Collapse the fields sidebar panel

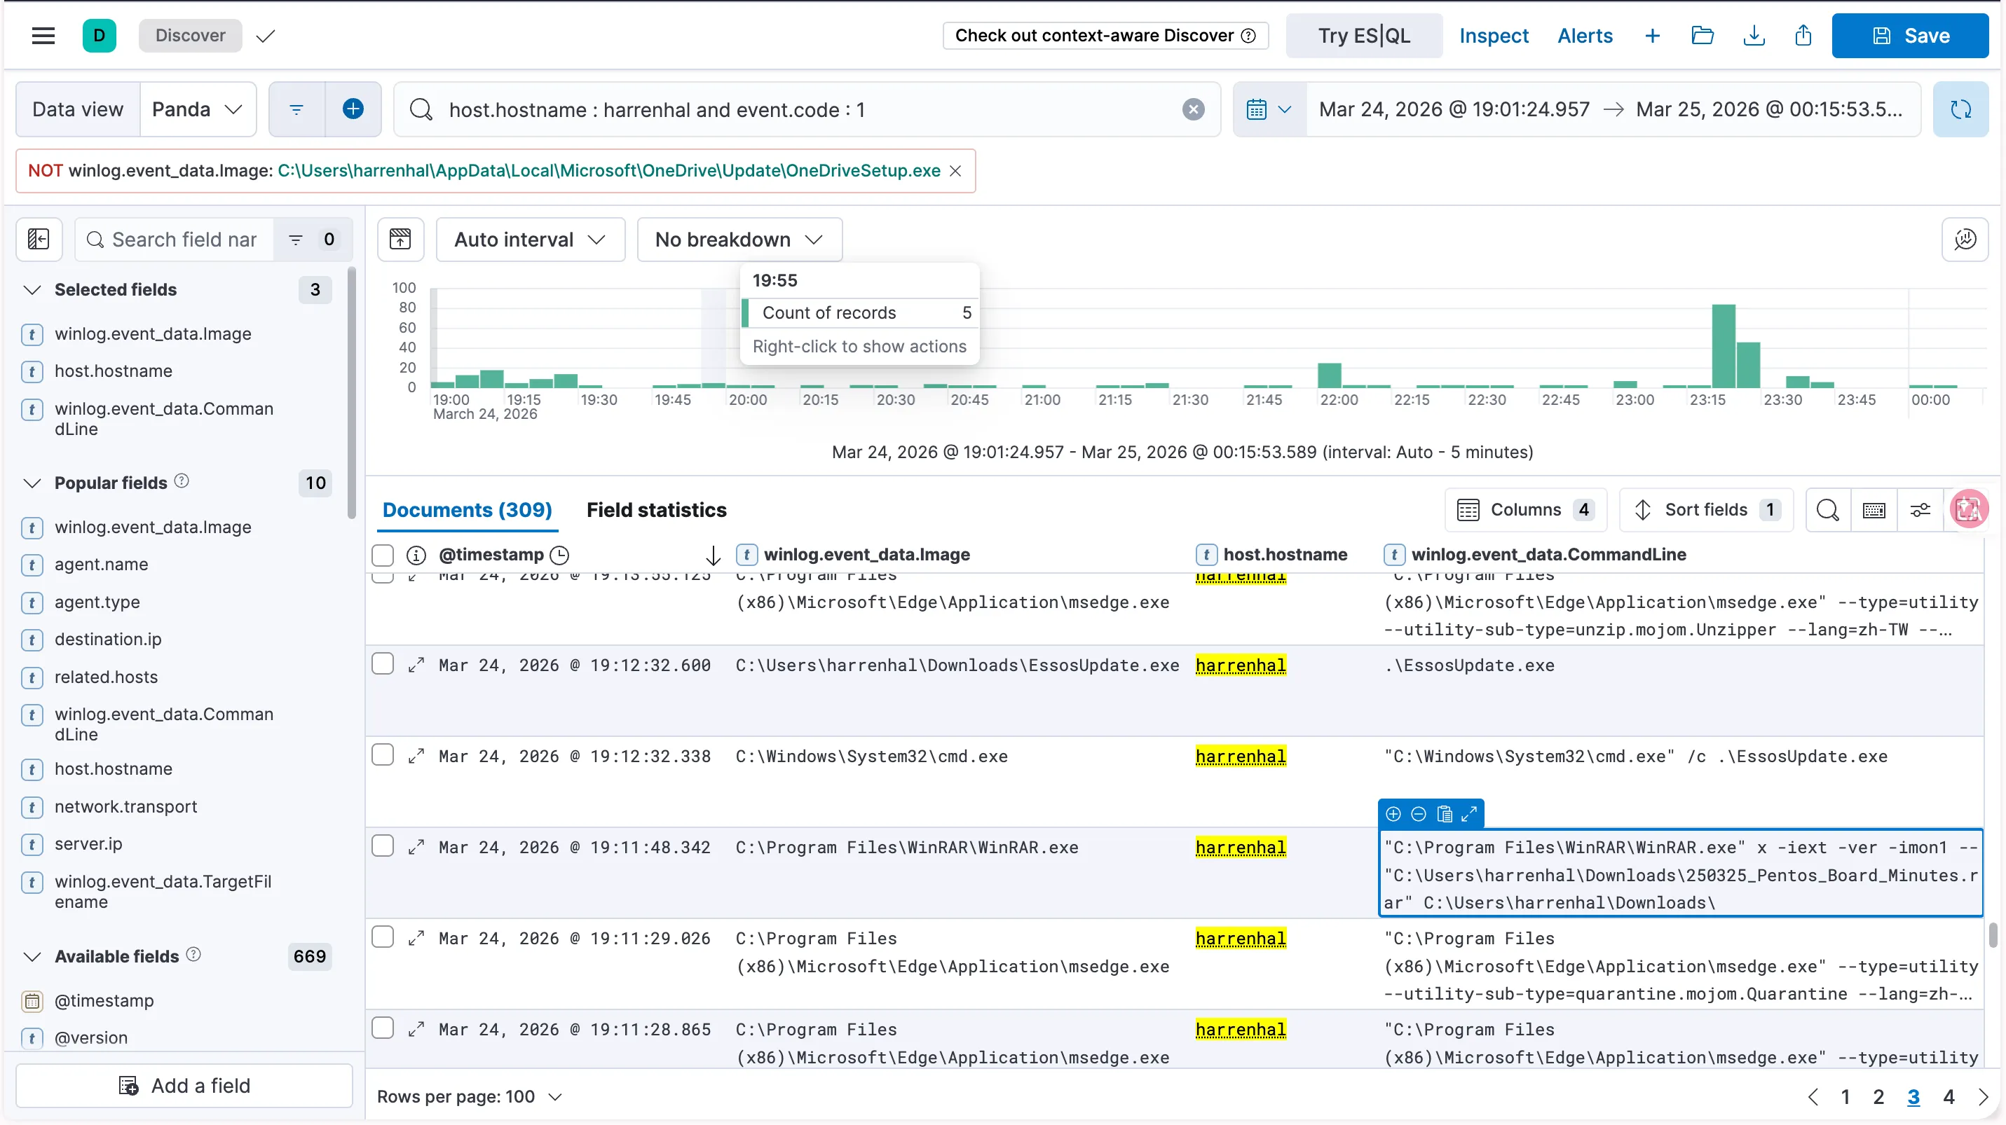[x=39, y=240]
